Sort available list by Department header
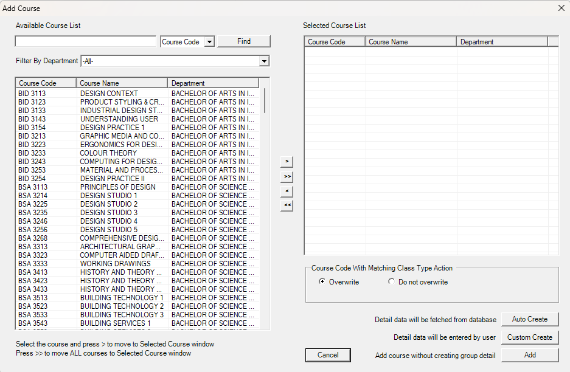570x372 pixels. coord(213,83)
